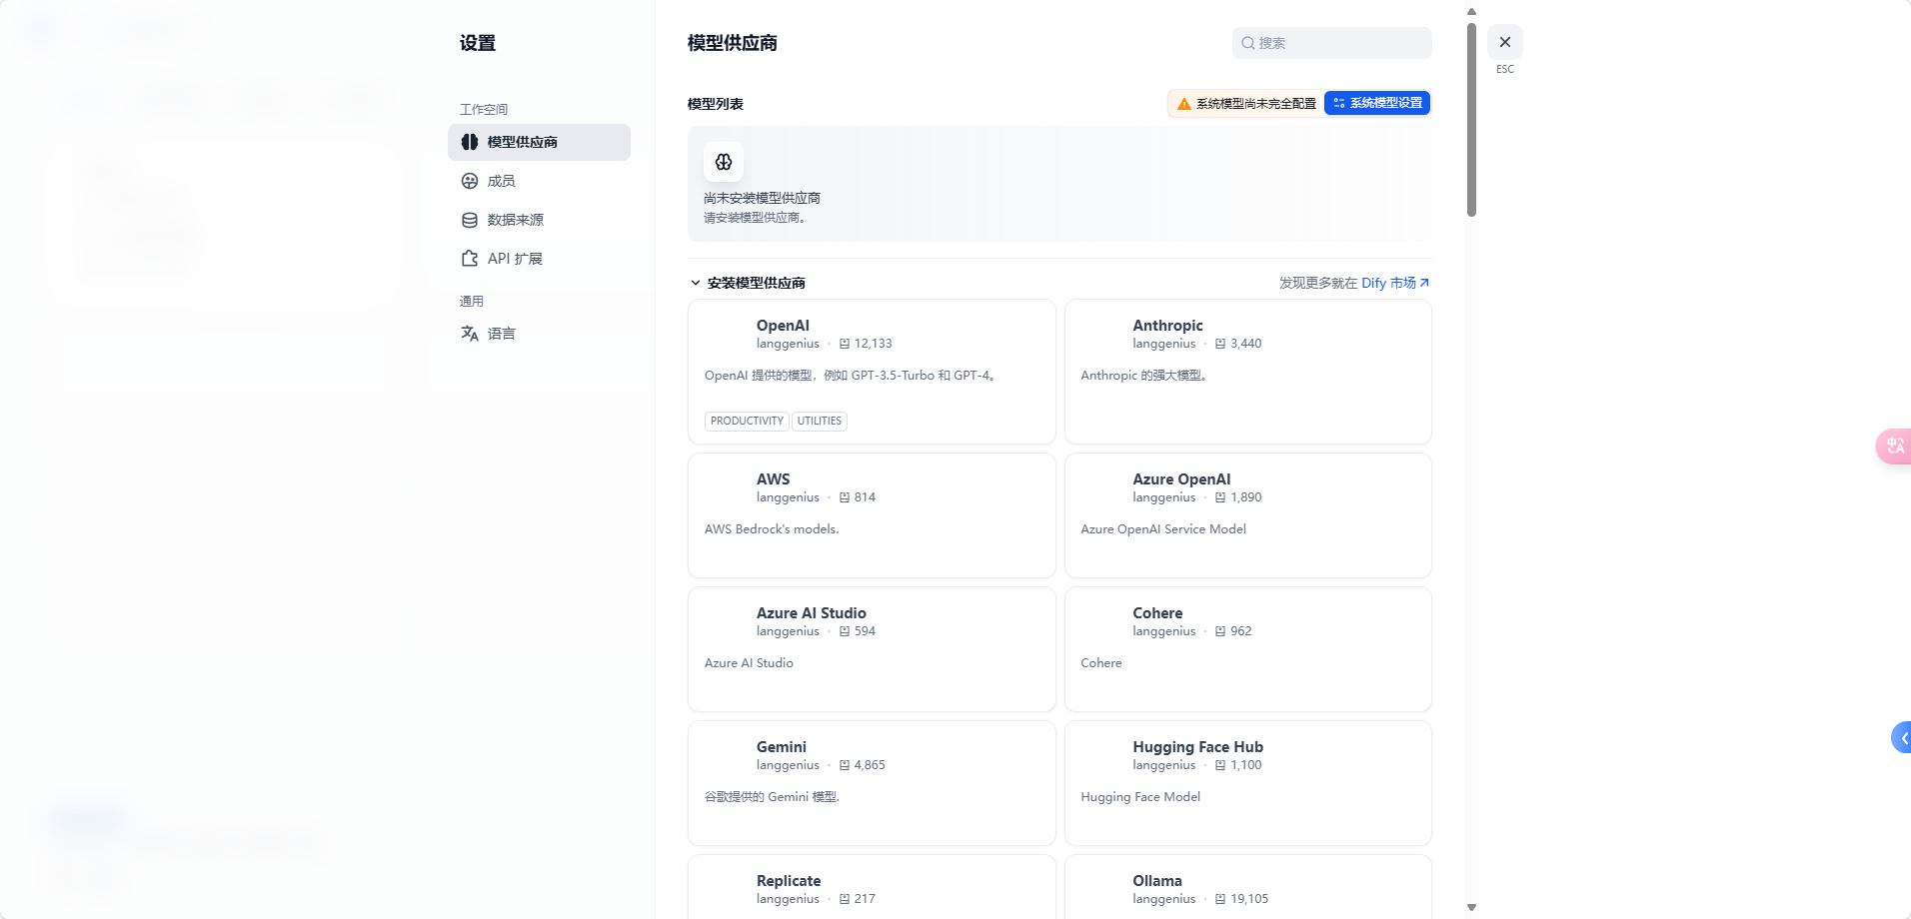Open API 扩展 section
1911x919 pixels.
tap(539, 259)
